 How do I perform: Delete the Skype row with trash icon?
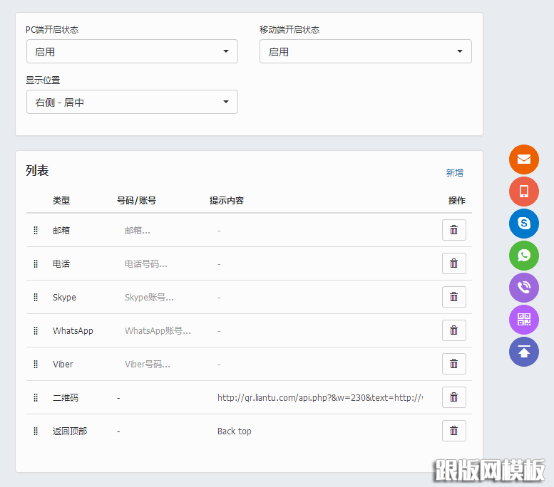[x=453, y=297]
